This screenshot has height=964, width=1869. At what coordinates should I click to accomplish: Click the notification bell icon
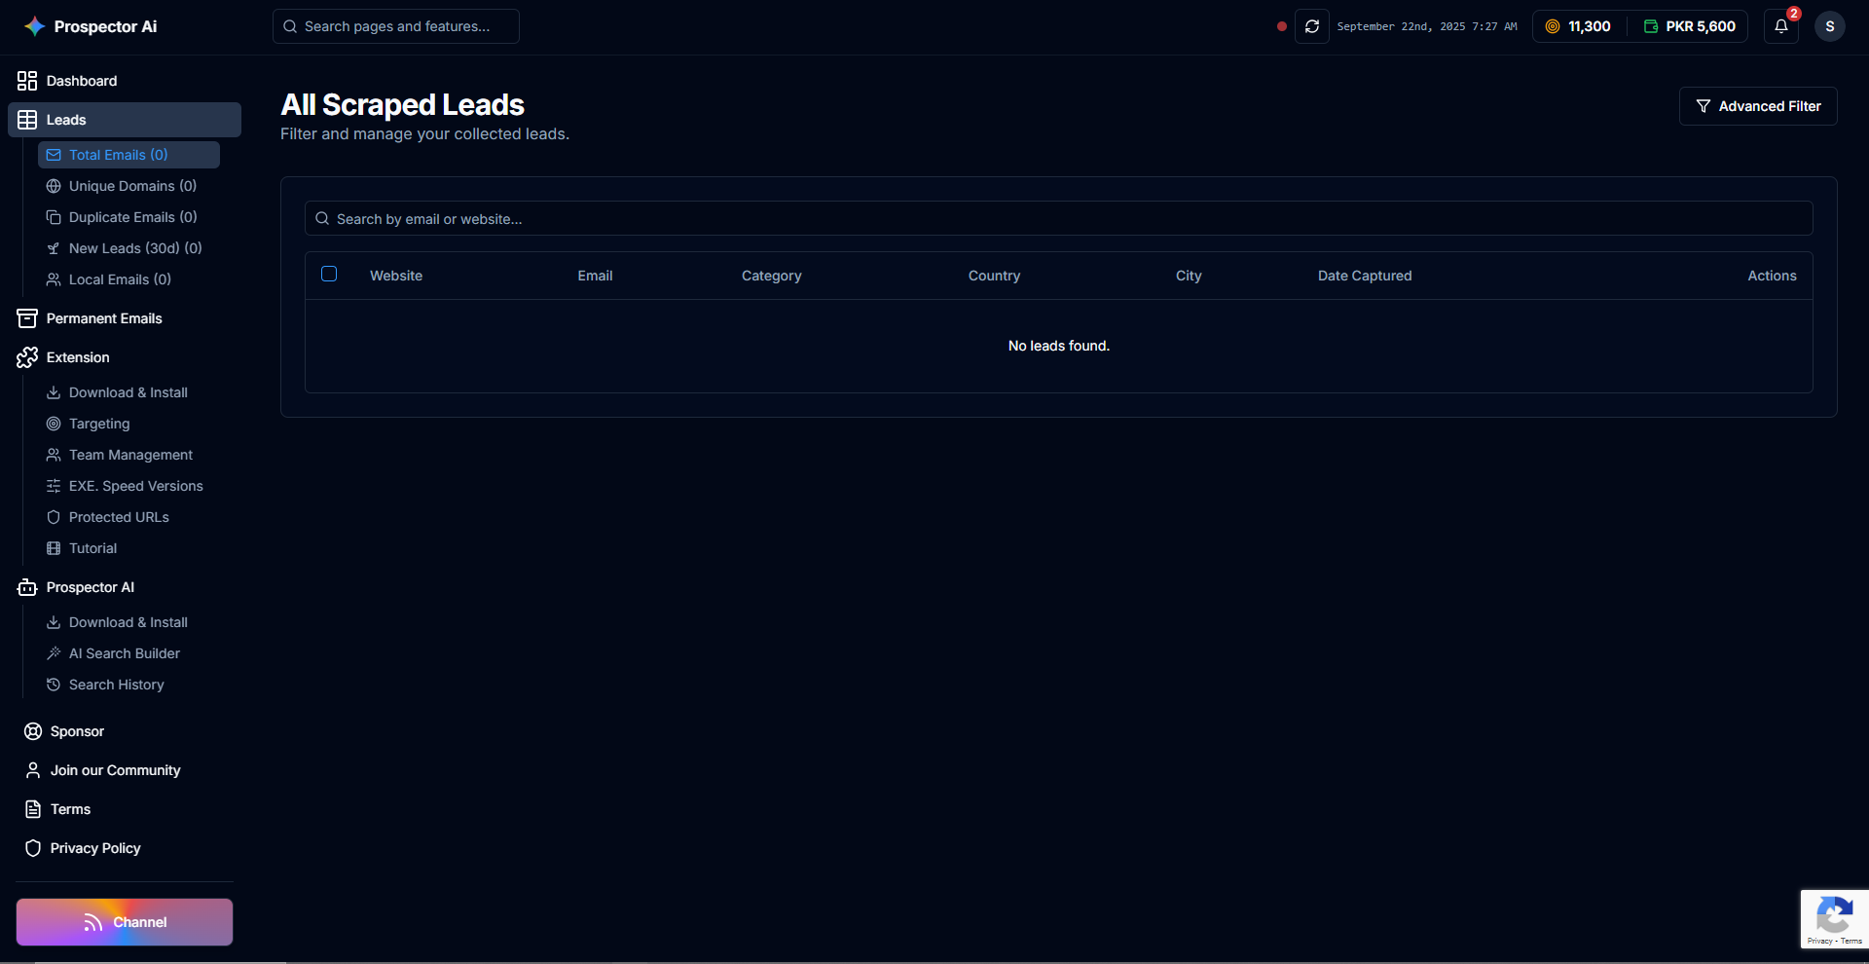click(1780, 26)
